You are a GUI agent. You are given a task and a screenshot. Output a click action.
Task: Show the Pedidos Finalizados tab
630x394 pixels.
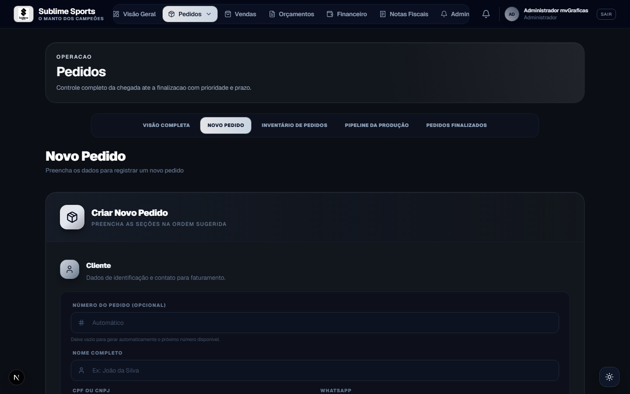click(456, 125)
